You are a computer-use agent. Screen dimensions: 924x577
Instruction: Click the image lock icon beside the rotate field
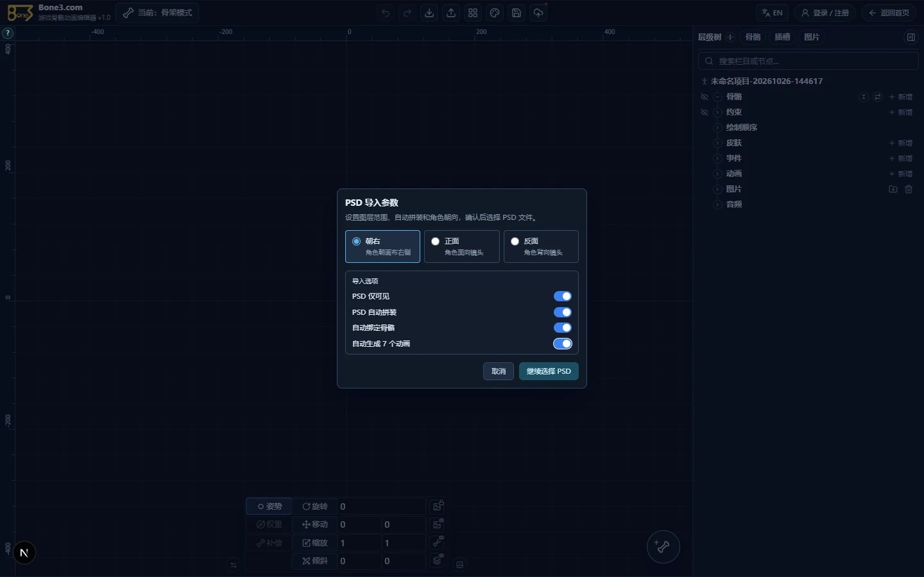click(x=438, y=506)
